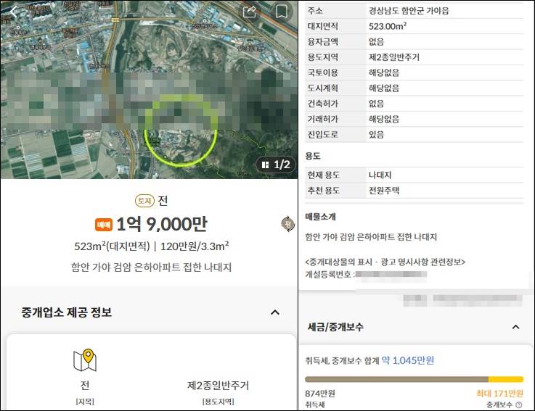Click the 중개대상물의 표시 광고 명시사항 line
The image size is (535, 411).
click(x=385, y=262)
